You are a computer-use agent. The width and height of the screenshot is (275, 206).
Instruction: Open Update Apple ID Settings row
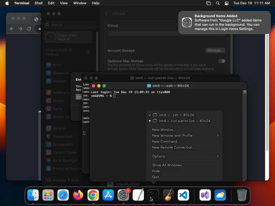pos(68,52)
